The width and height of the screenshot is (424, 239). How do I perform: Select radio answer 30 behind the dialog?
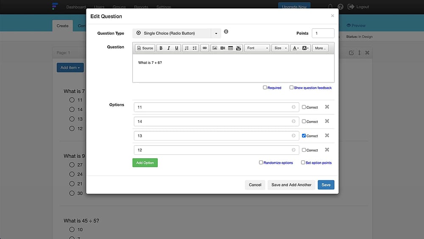click(72, 193)
